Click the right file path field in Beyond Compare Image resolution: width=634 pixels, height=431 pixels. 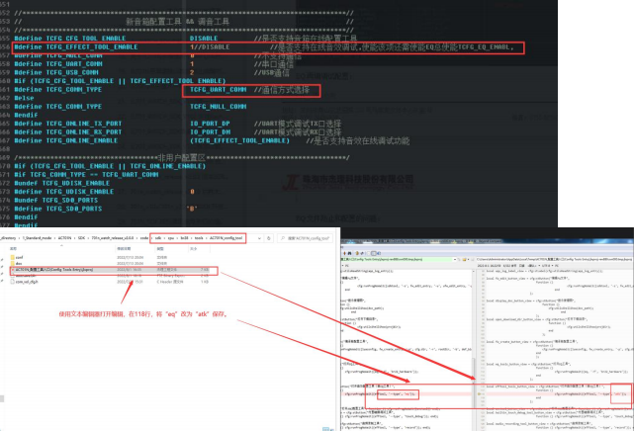tap(554, 259)
